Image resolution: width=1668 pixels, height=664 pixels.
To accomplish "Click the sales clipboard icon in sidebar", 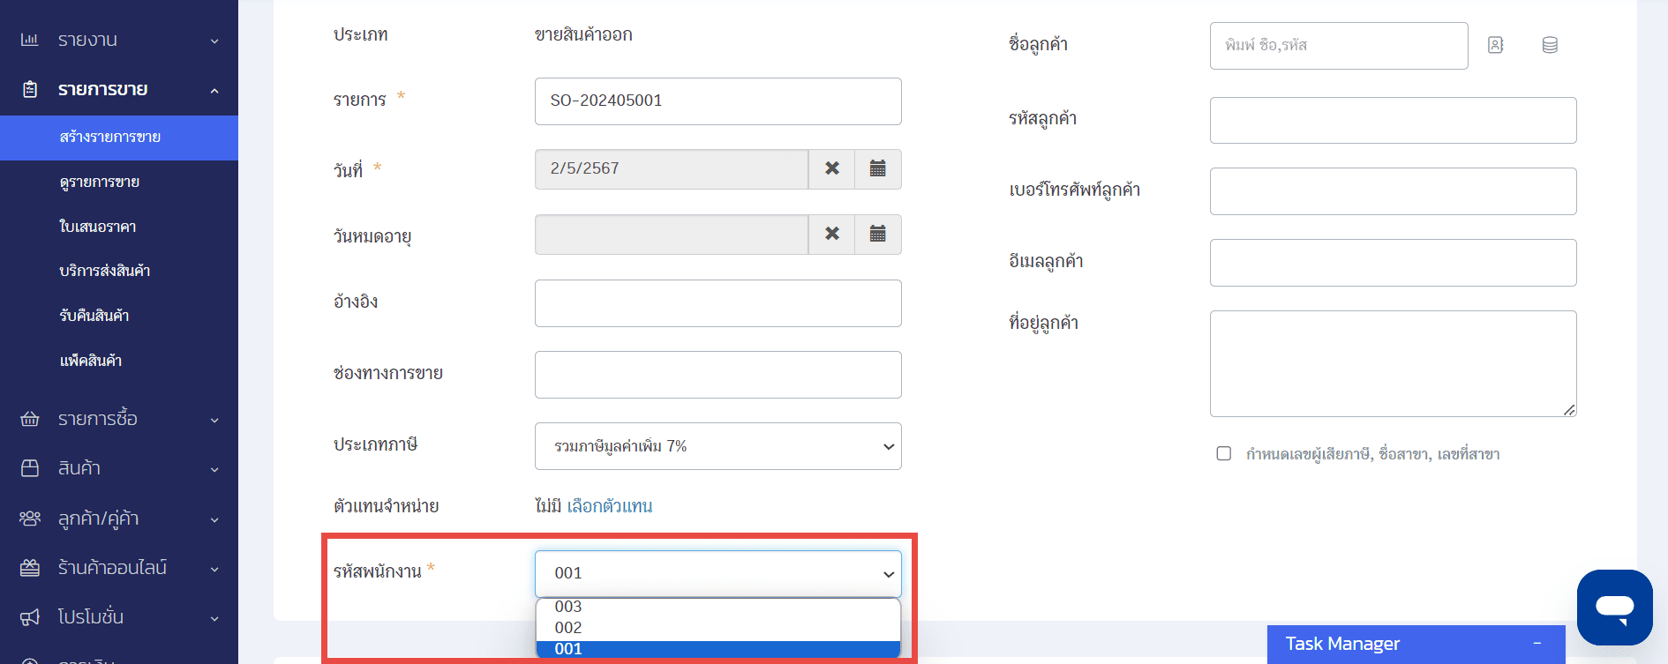I will [30, 89].
